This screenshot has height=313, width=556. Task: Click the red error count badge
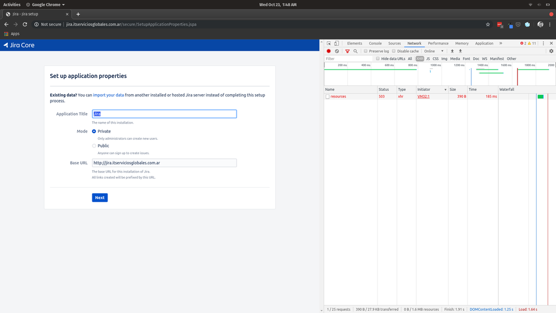523,43
